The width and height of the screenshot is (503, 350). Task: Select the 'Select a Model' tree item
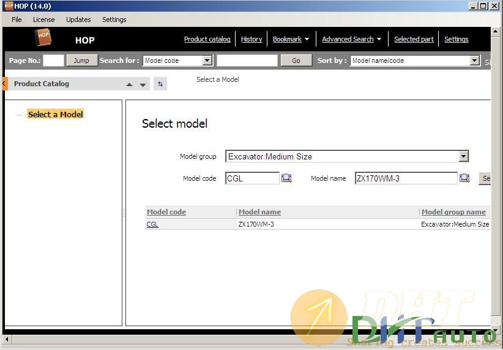click(56, 114)
